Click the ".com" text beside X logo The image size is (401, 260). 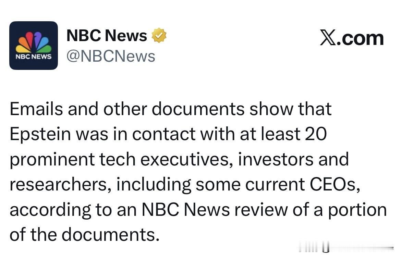pos(360,38)
